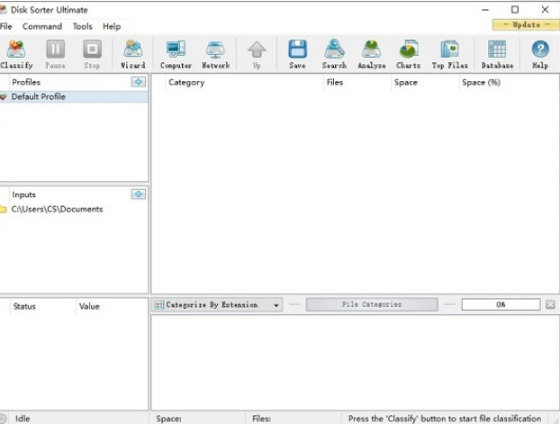Click the 0% progress bar
Screen dimensions: 560x424
[x=501, y=305]
